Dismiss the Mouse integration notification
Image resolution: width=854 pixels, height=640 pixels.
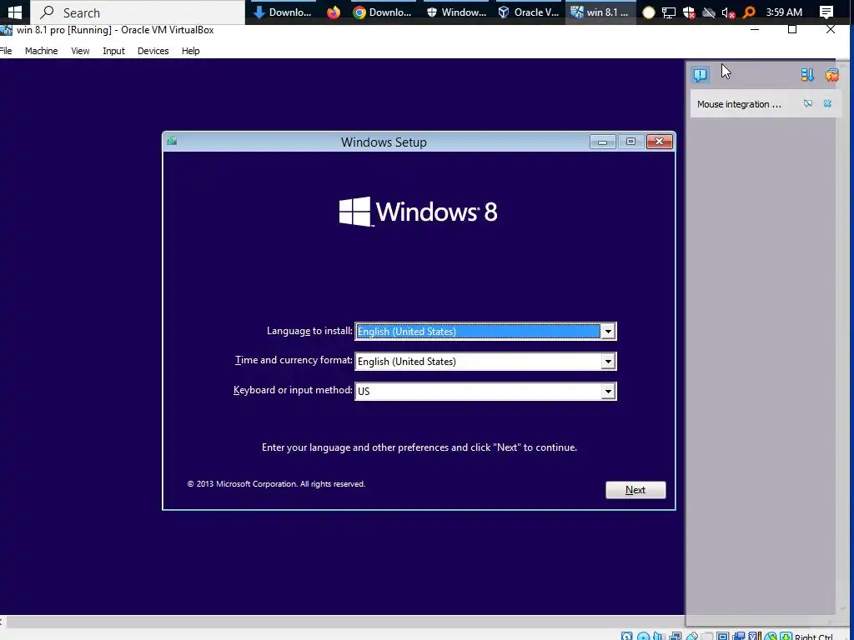click(827, 103)
